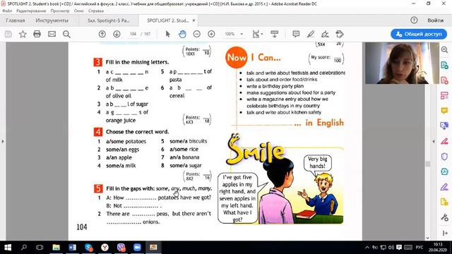
Task: Open the More tools wrench icon
Action: point(444,218)
